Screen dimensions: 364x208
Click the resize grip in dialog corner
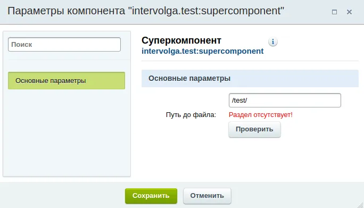[360, 204]
